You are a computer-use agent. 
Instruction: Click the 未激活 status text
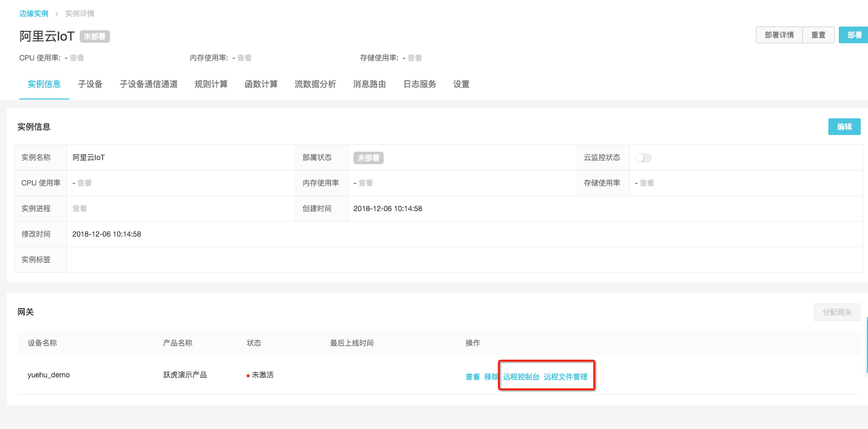tap(263, 375)
